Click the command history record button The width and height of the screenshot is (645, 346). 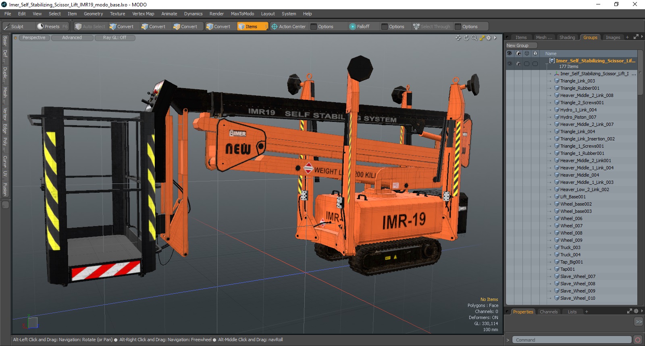(x=637, y=340)
